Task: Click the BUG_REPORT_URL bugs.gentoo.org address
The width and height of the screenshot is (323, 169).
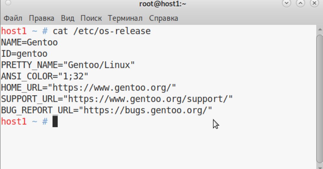Action: click(147, 110)
